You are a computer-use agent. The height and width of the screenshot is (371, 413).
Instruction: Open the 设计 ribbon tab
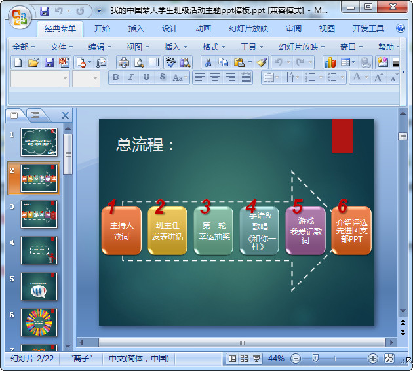pos(170,28)
